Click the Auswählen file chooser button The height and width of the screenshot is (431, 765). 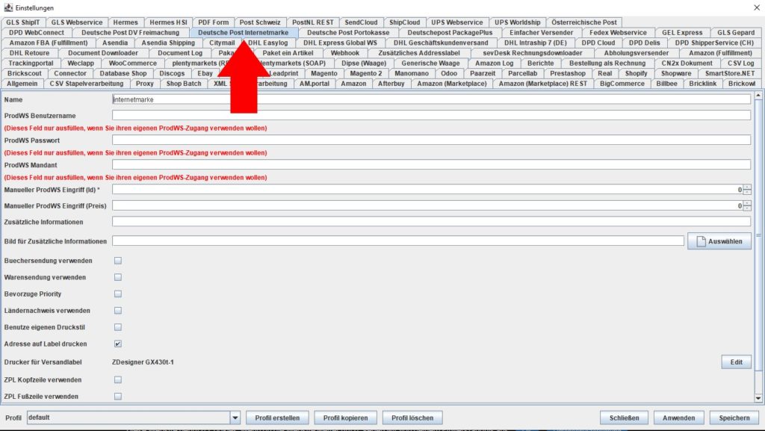click(719, 241)
